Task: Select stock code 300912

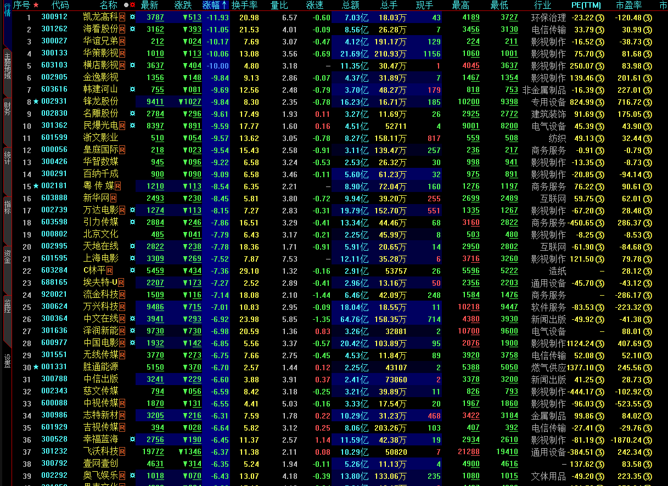Action: click(x=54, y=18)
